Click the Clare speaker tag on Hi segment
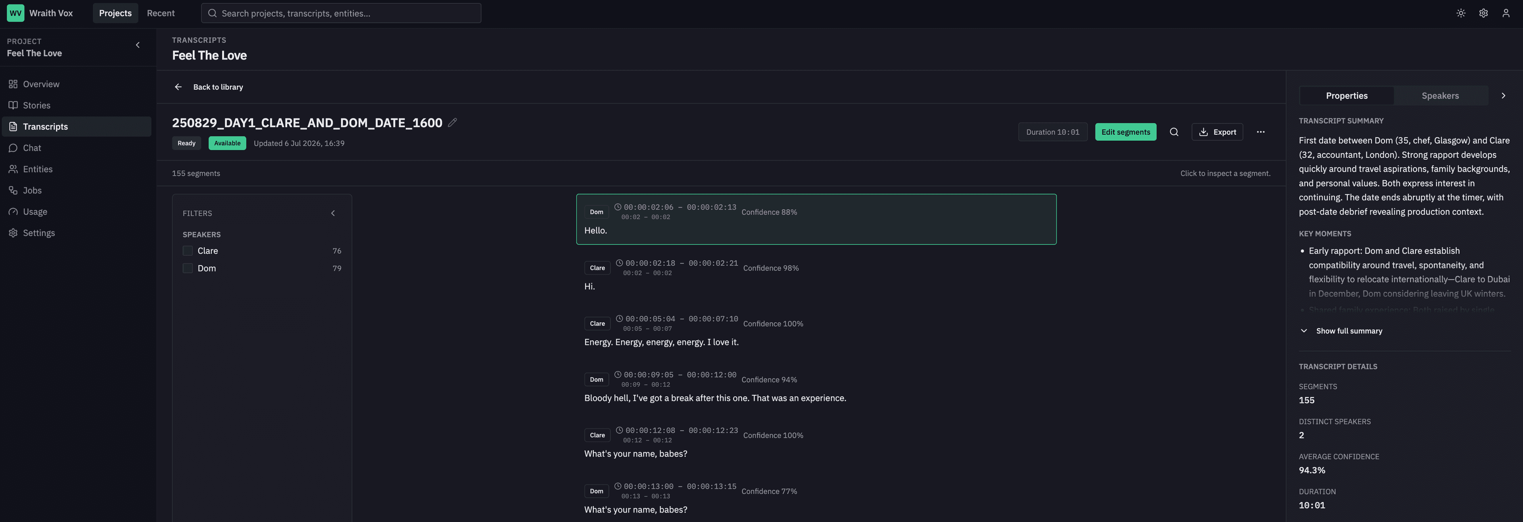The width and height of the screenshot is (1523, 522). pos(597,268)
